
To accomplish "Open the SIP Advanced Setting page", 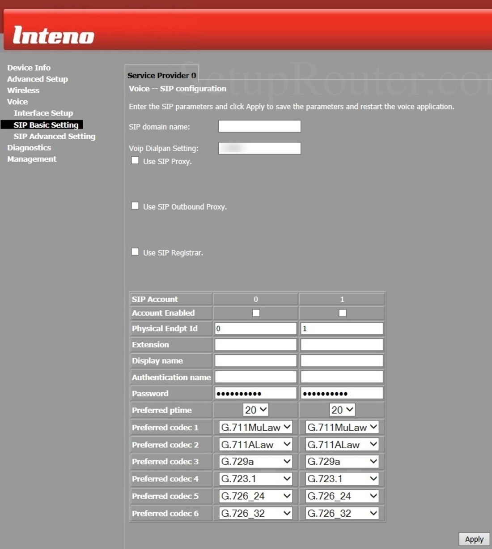I will tap(54, 136).
